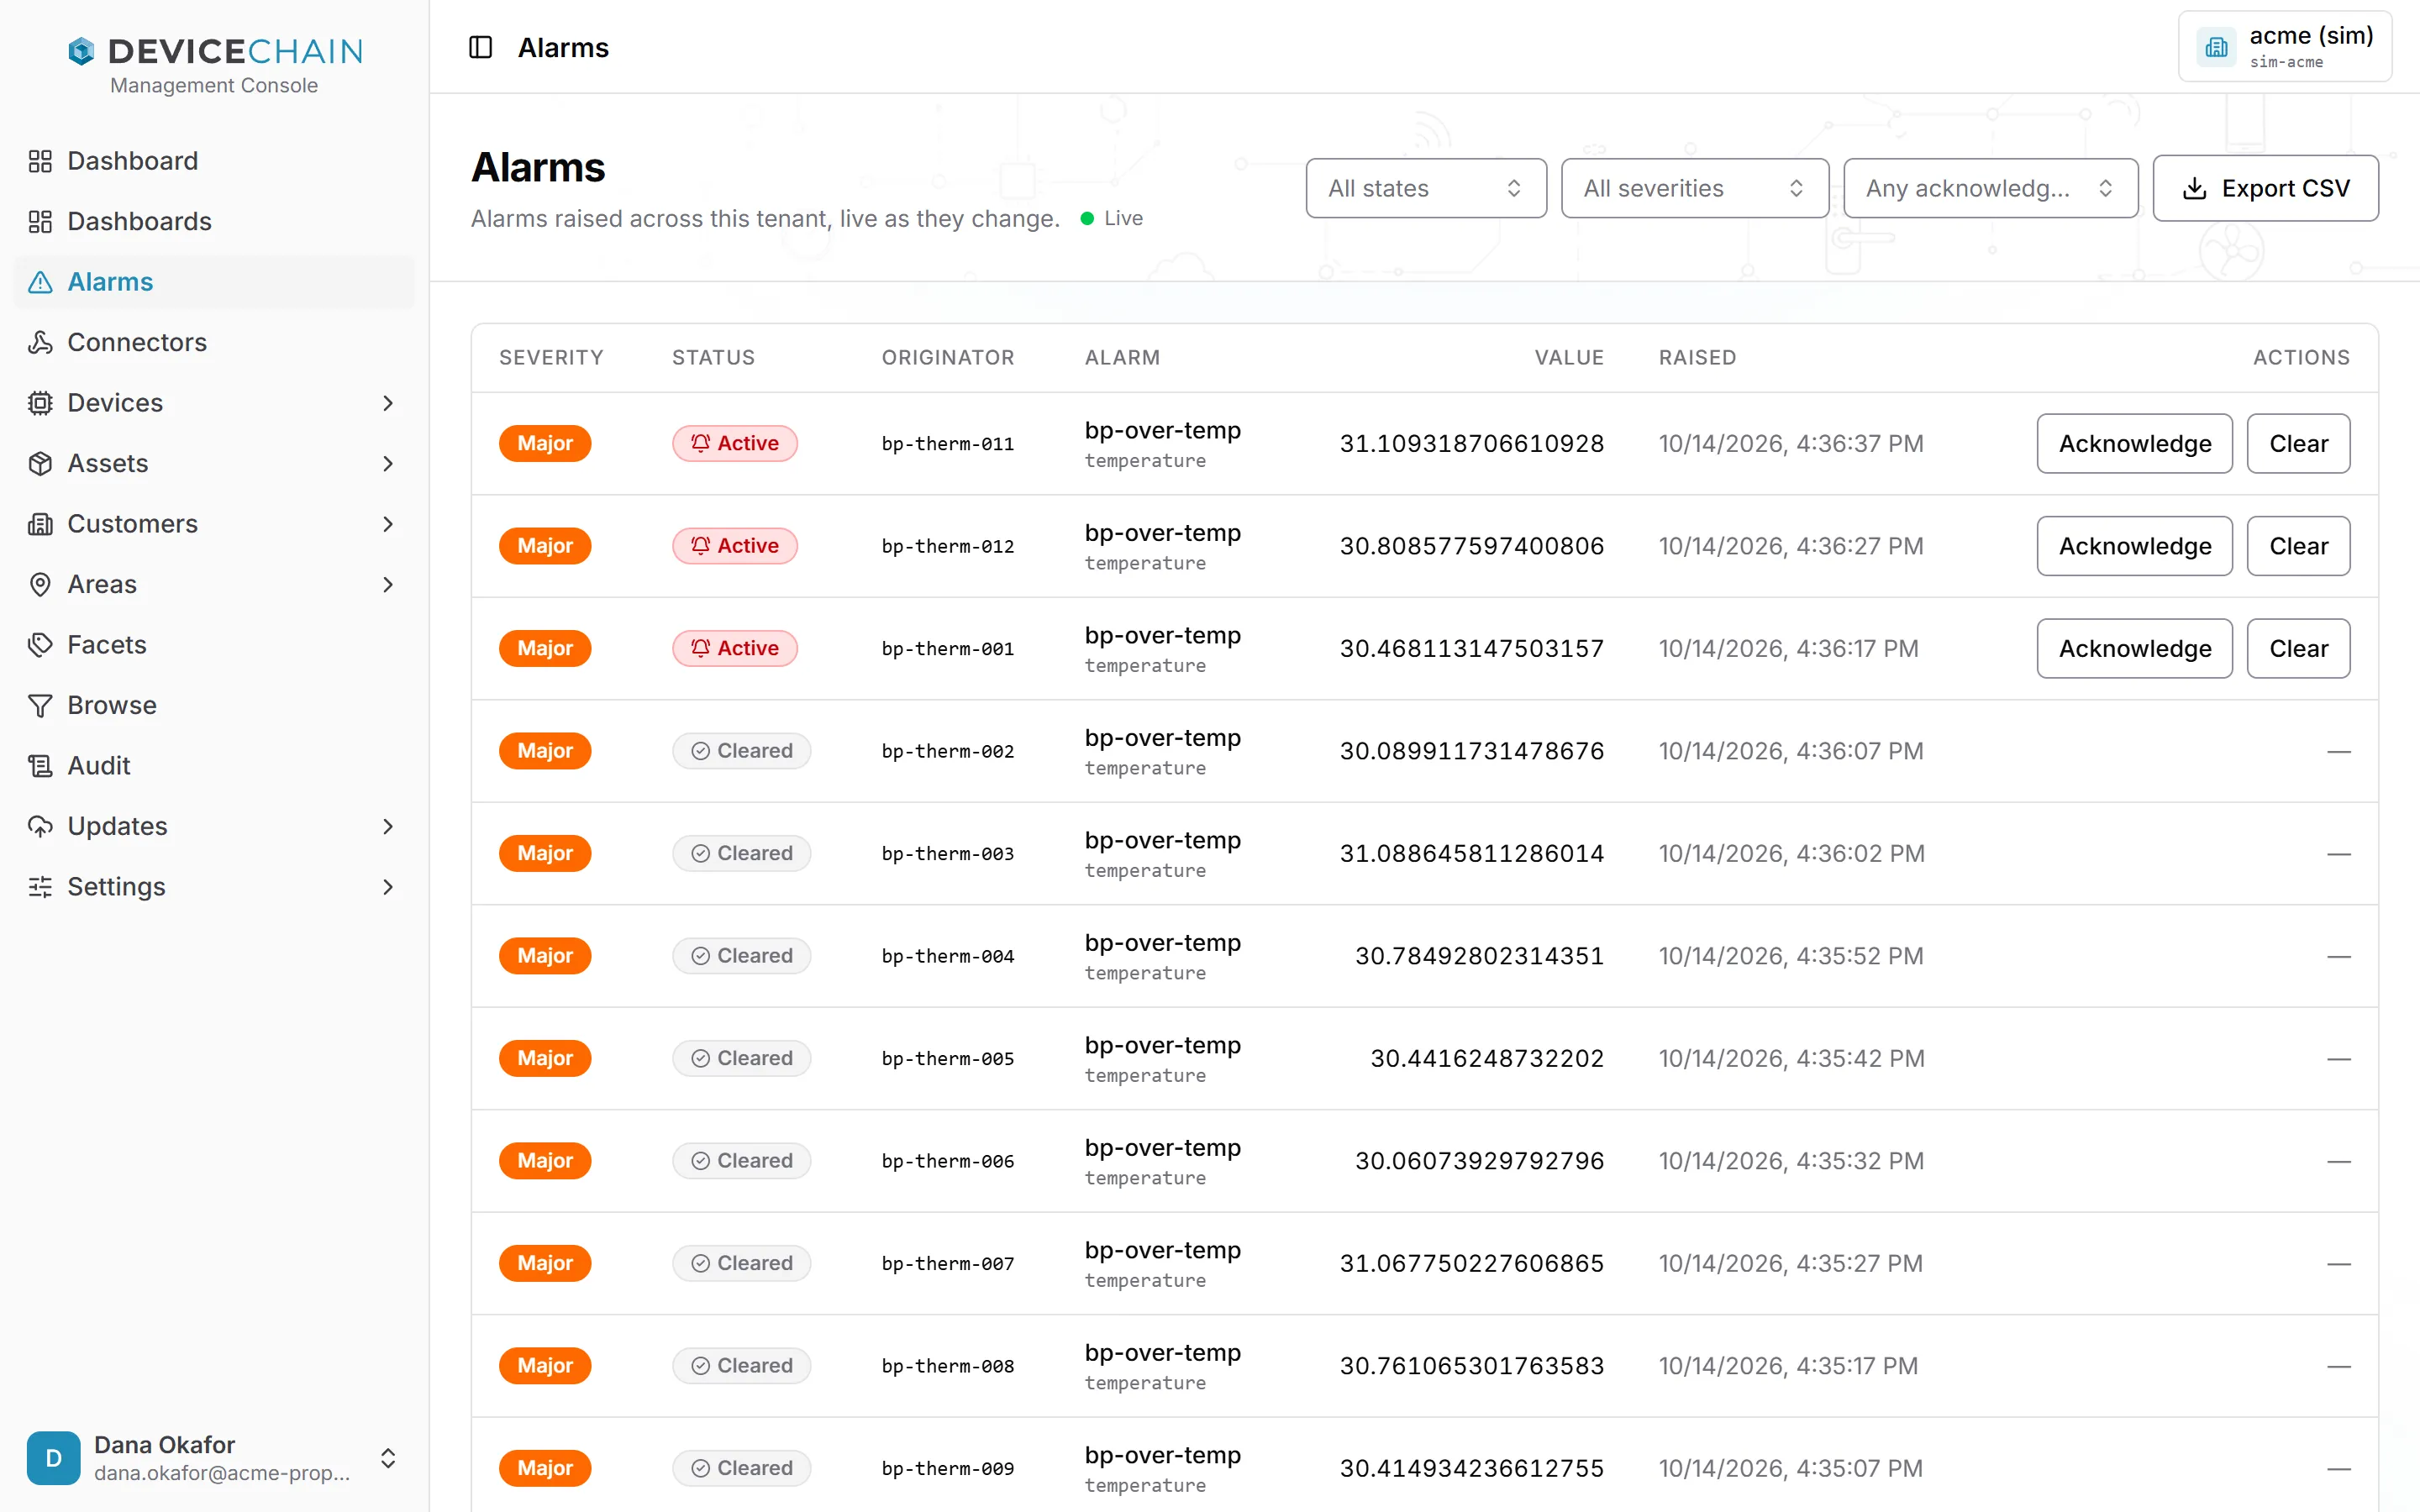The height and width of the screenshot is (1512, 2420).
Task: Expand the Settings submenu chevron
Action: 388,887
